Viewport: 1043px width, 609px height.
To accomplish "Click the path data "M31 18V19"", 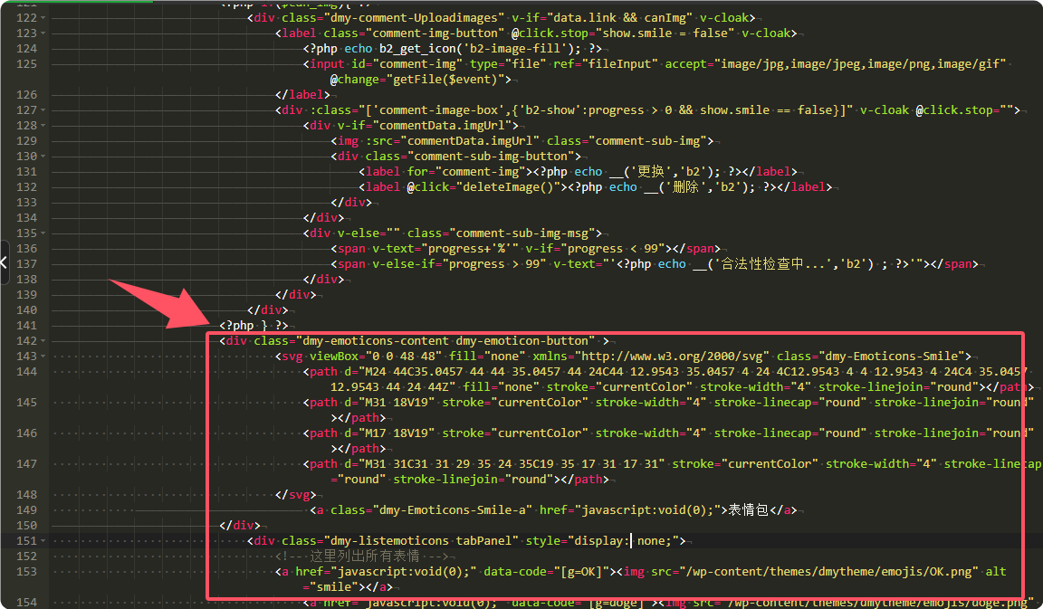I will pos(397,403).
